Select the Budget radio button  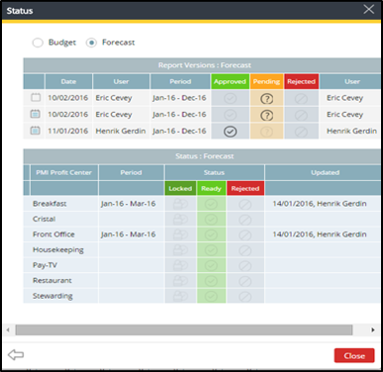38,43
